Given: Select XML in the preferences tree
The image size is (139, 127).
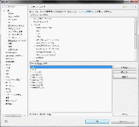Looking at the screenshot, I should coord(8,77).
